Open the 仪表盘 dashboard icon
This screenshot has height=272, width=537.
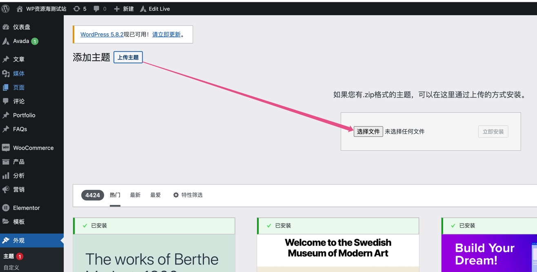6,27
